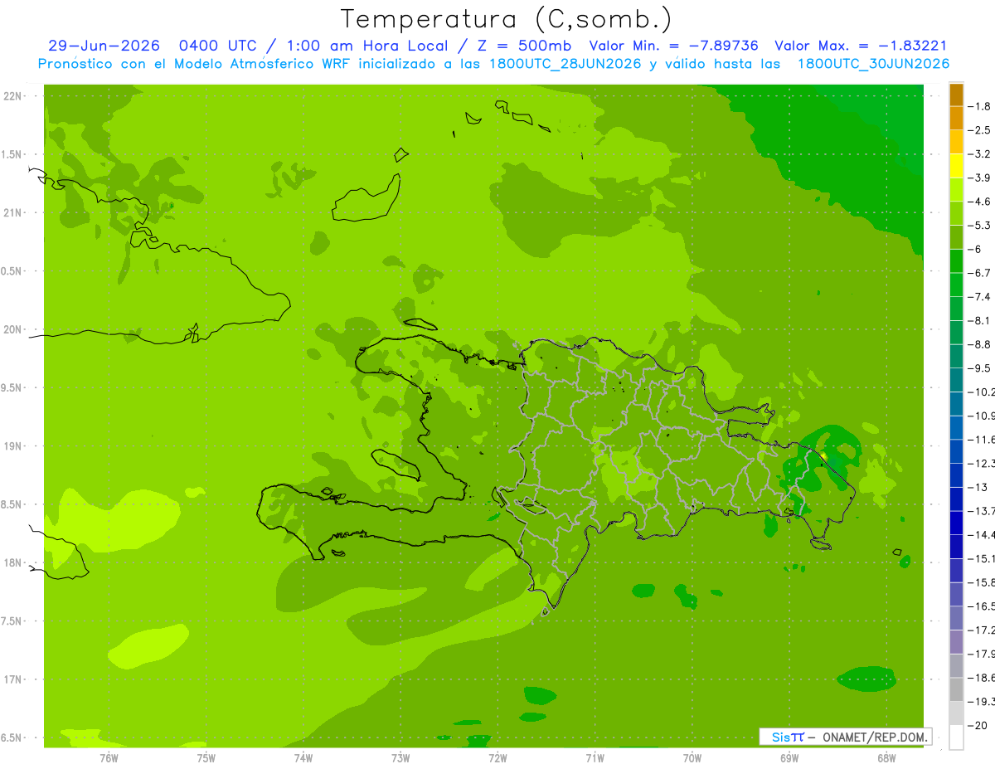Click the -10.9 colorbar value
Viewport: 995px width, 769px height.
pyautogui.click(x=982, y=416)
